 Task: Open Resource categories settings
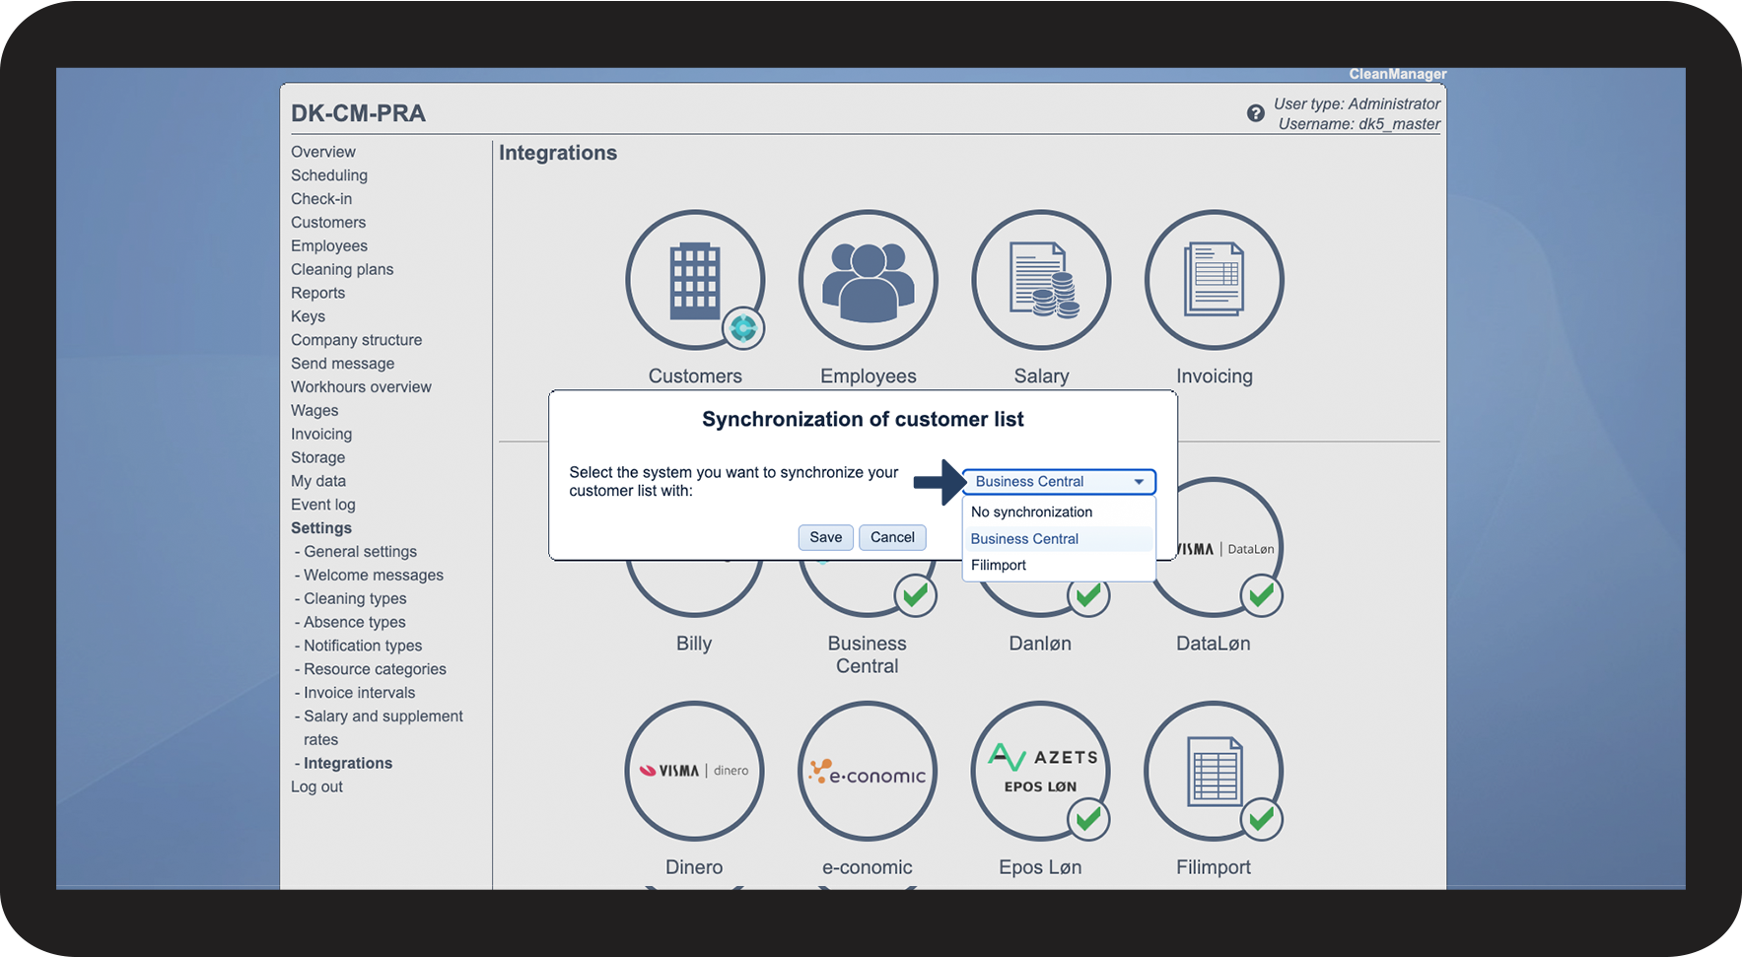[375, 669]
